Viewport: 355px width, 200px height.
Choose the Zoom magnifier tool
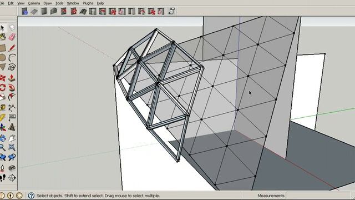(x=2, y=147)
